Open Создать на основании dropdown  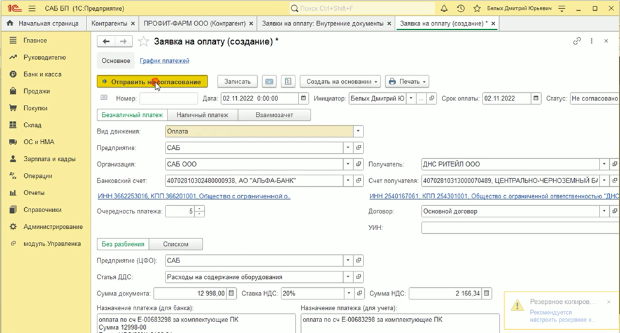pos(340,81)
